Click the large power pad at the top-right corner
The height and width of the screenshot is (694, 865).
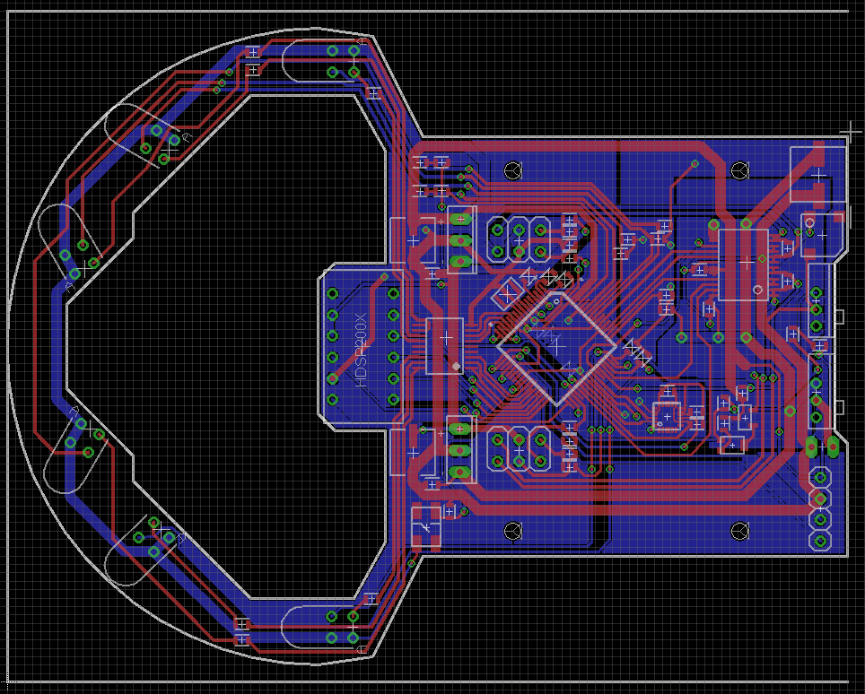tap(818, 175)
